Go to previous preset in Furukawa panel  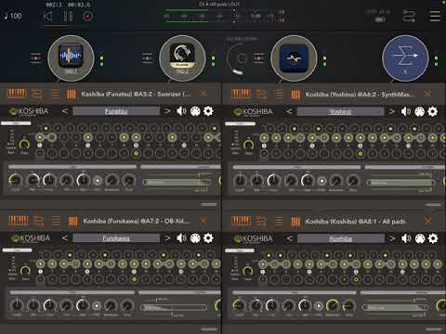64,238
